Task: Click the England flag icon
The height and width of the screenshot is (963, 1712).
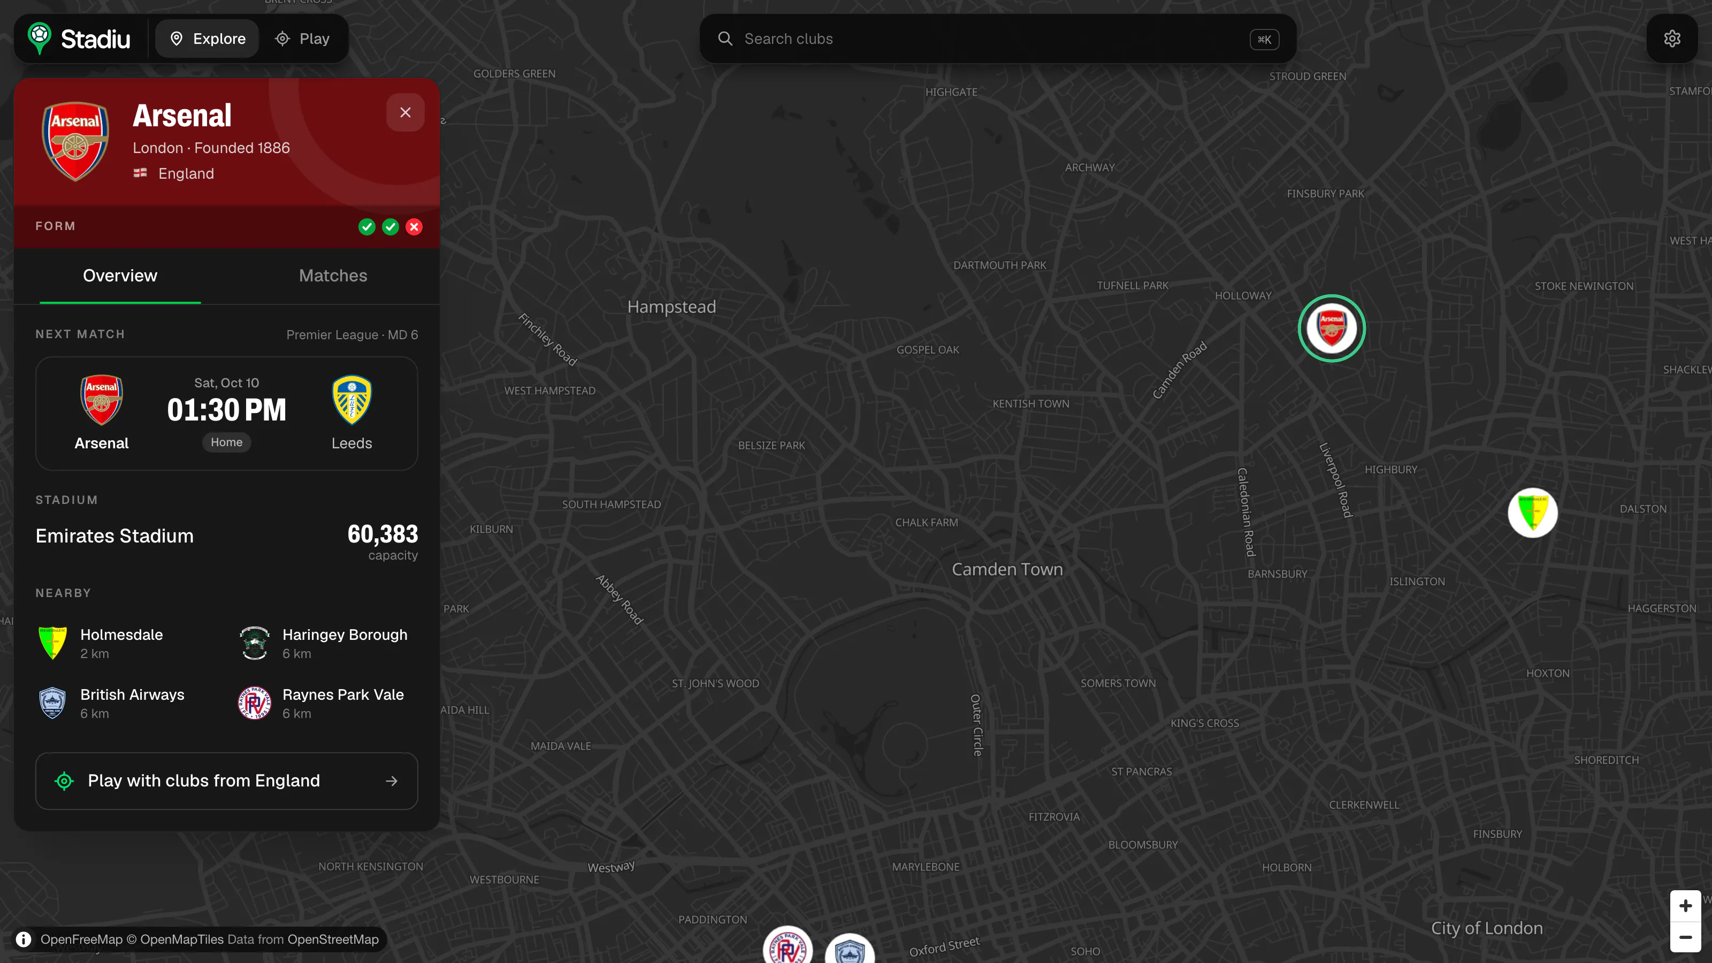Action: coord(140,173)
